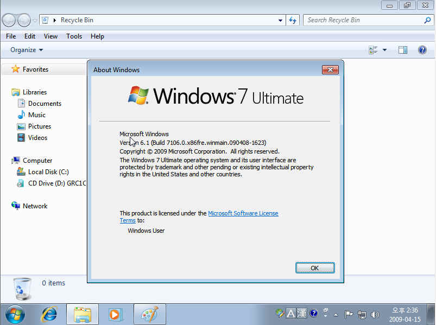Viewport: 436px width, 325px height.
Task: Click the Music note icon
Action: point(21,114)
